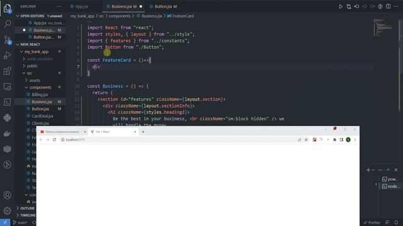The image size is (403, 226).
Task: Collapse the components folder
Action: tap(40, 87)
